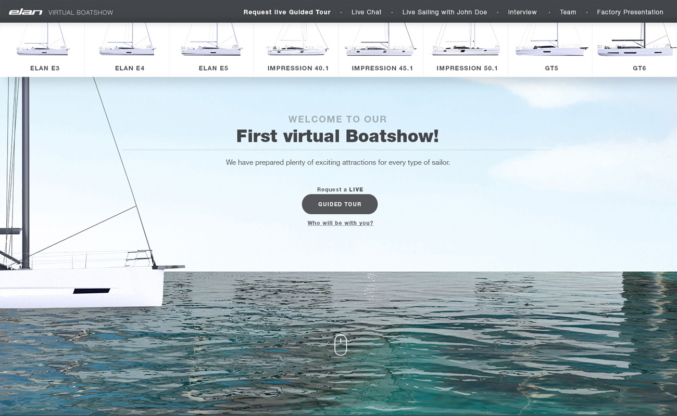Screen dimensions: 677x416
Task: Open the Team page in navigation
Action: coord(568,12)
